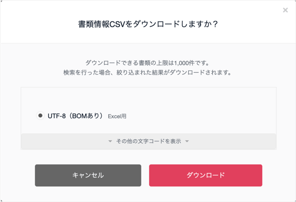Click empty space above the UTF-8 option
The image size is (296, 202).
click(148, 97)
